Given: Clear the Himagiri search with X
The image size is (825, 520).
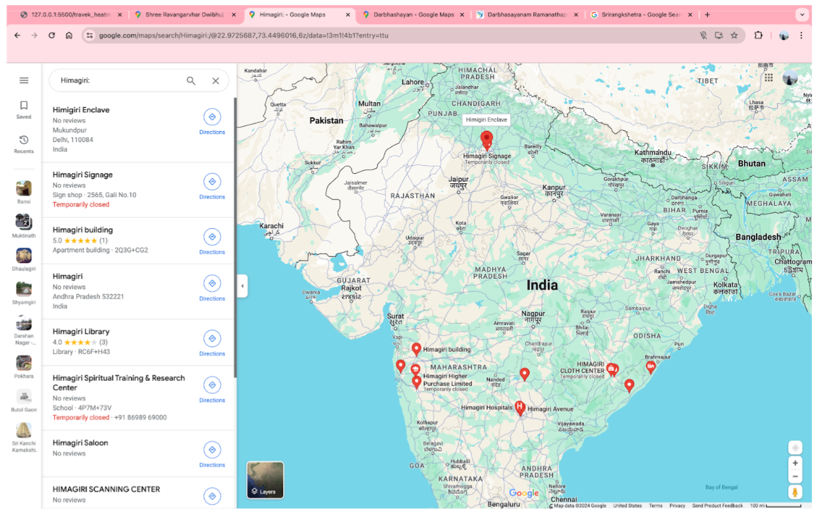Looking at the screenshot, I should [216, 80].
